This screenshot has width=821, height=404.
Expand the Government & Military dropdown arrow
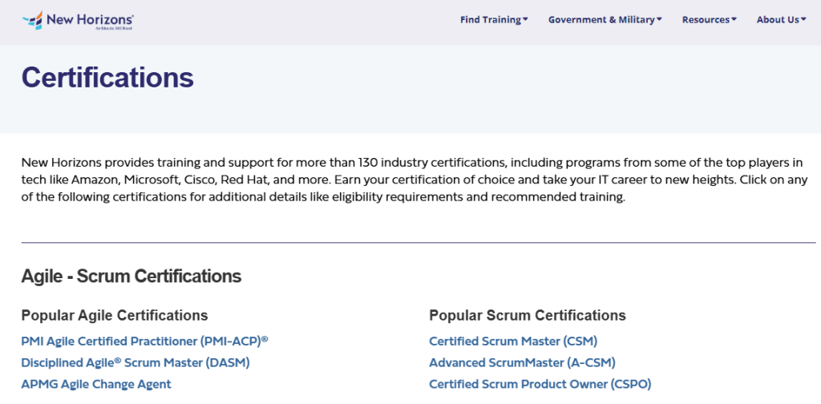point(659,19)
